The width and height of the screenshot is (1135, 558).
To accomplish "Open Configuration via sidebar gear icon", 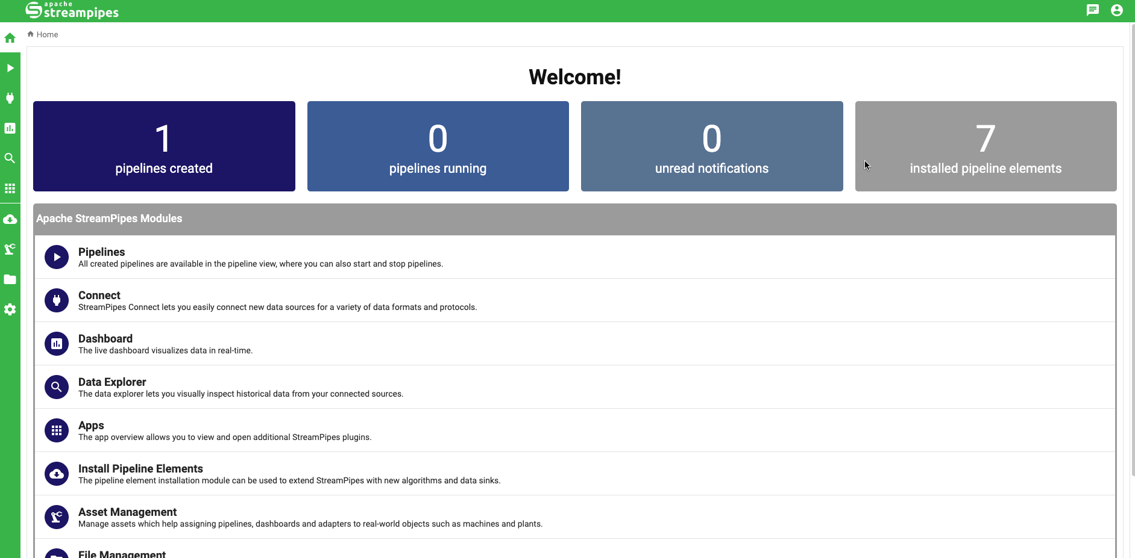I will click(10, 309).
